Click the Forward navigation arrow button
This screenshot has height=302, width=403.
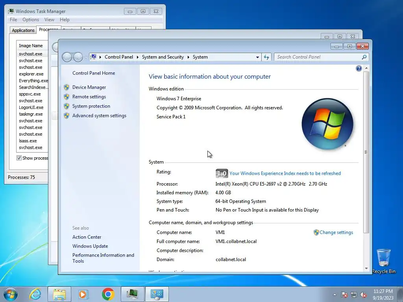click(78, 57)
